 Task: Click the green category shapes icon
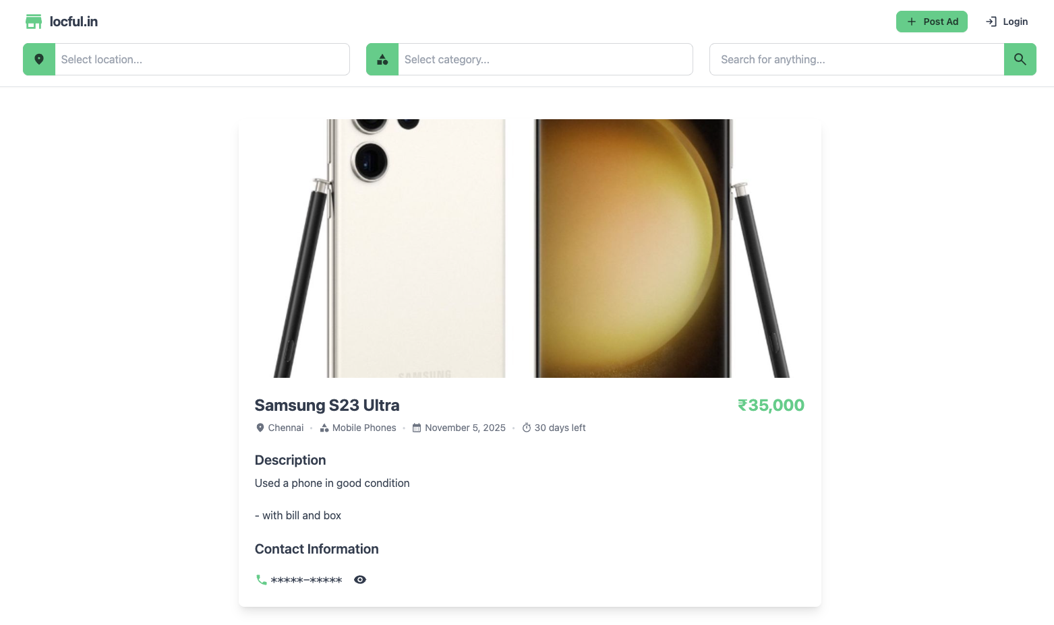pyautogui.click(x=382, y=59)
